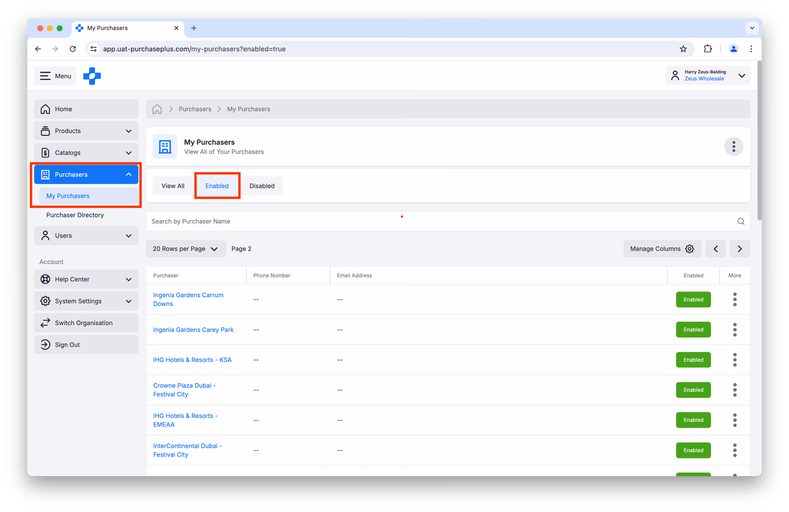
Task: Open My Purchasers header more-options menu
Action: pyautogui.click(x=734, y=147)
